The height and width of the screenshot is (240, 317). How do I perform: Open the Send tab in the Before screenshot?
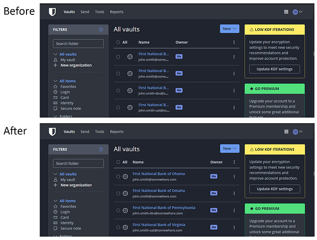click(x=85, y=12)
